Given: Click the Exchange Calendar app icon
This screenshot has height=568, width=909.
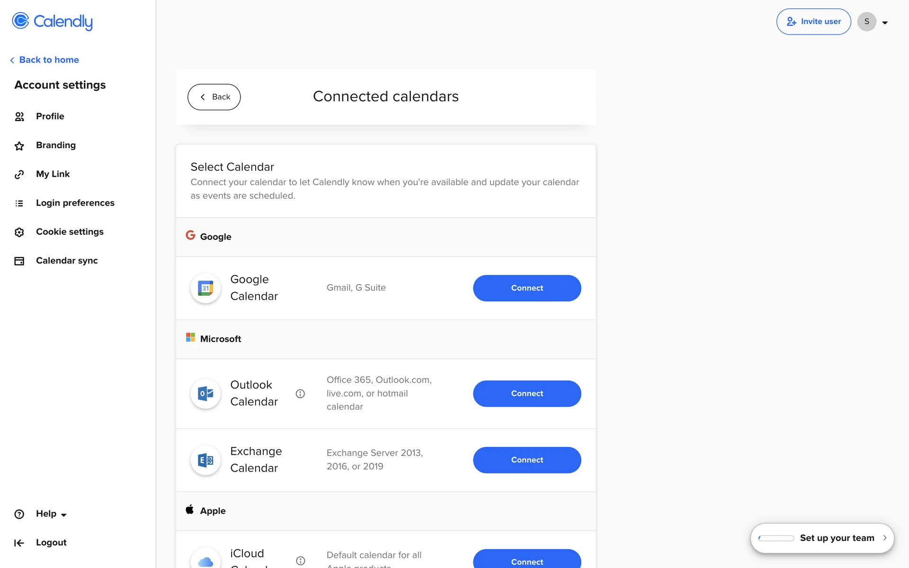Looking at the screenshot, I should [205, 460].
